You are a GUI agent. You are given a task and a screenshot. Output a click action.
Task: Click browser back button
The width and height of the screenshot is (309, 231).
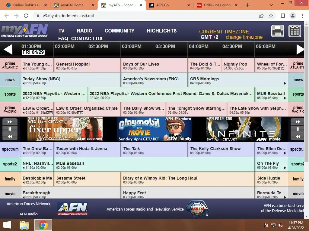pos(7,16)
